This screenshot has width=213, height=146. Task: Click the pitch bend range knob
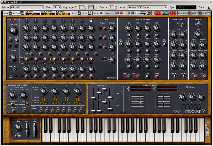tap(12, 95)
